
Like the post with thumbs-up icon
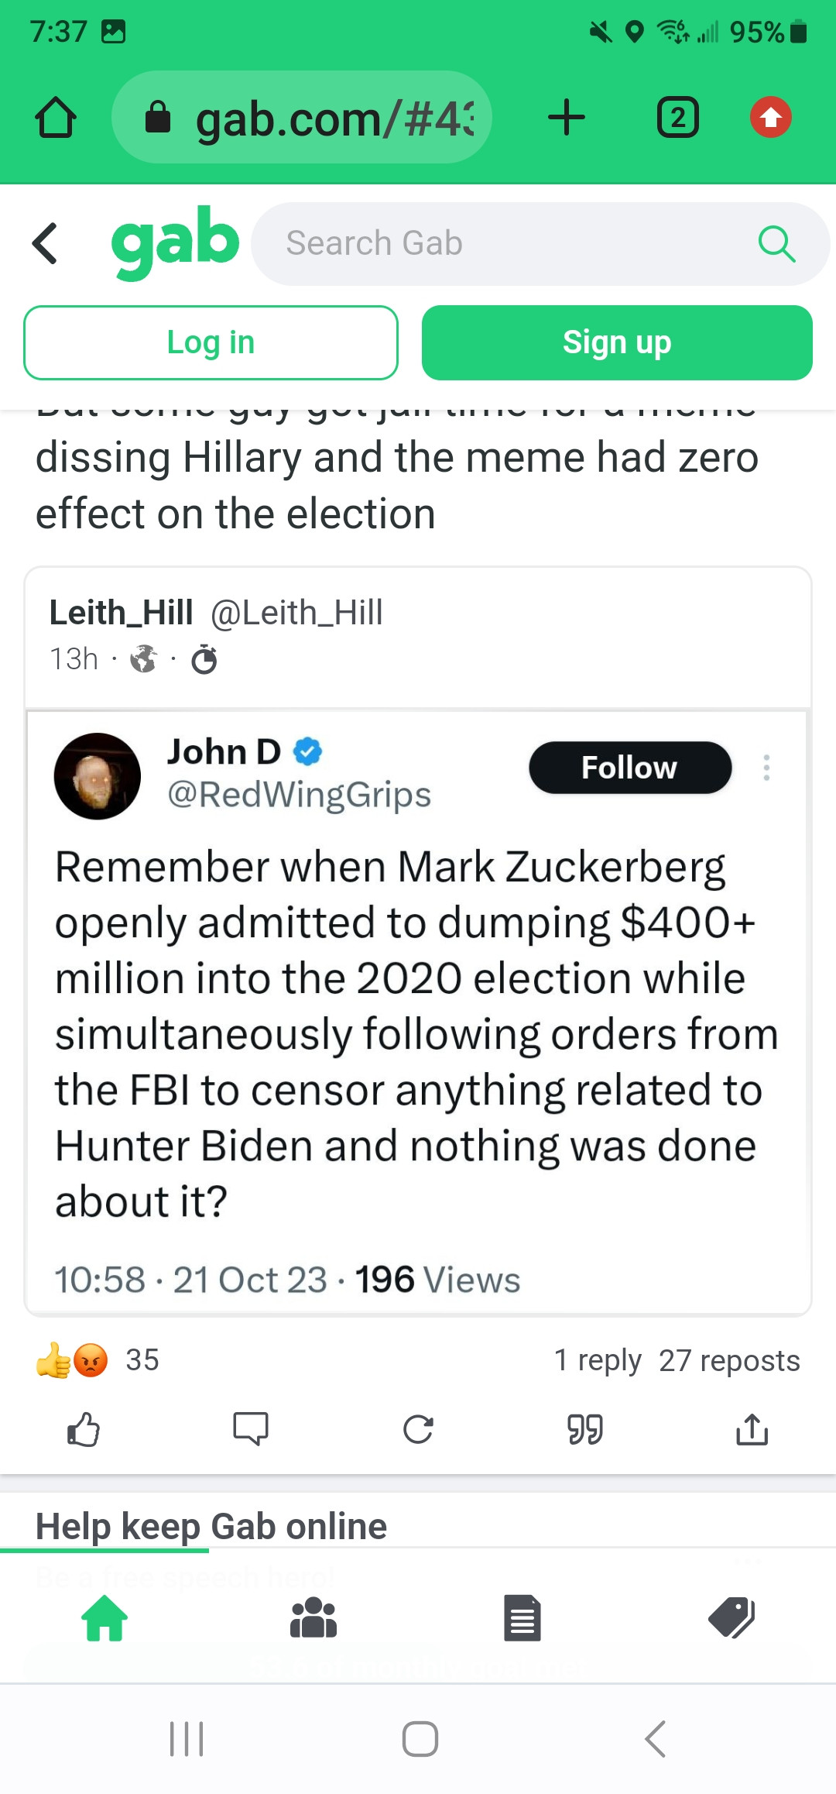[x=84, y=1429]
